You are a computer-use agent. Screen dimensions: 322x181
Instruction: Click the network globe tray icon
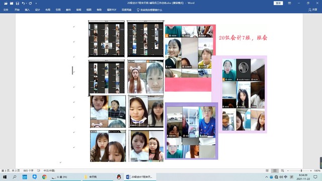(276, 177)
